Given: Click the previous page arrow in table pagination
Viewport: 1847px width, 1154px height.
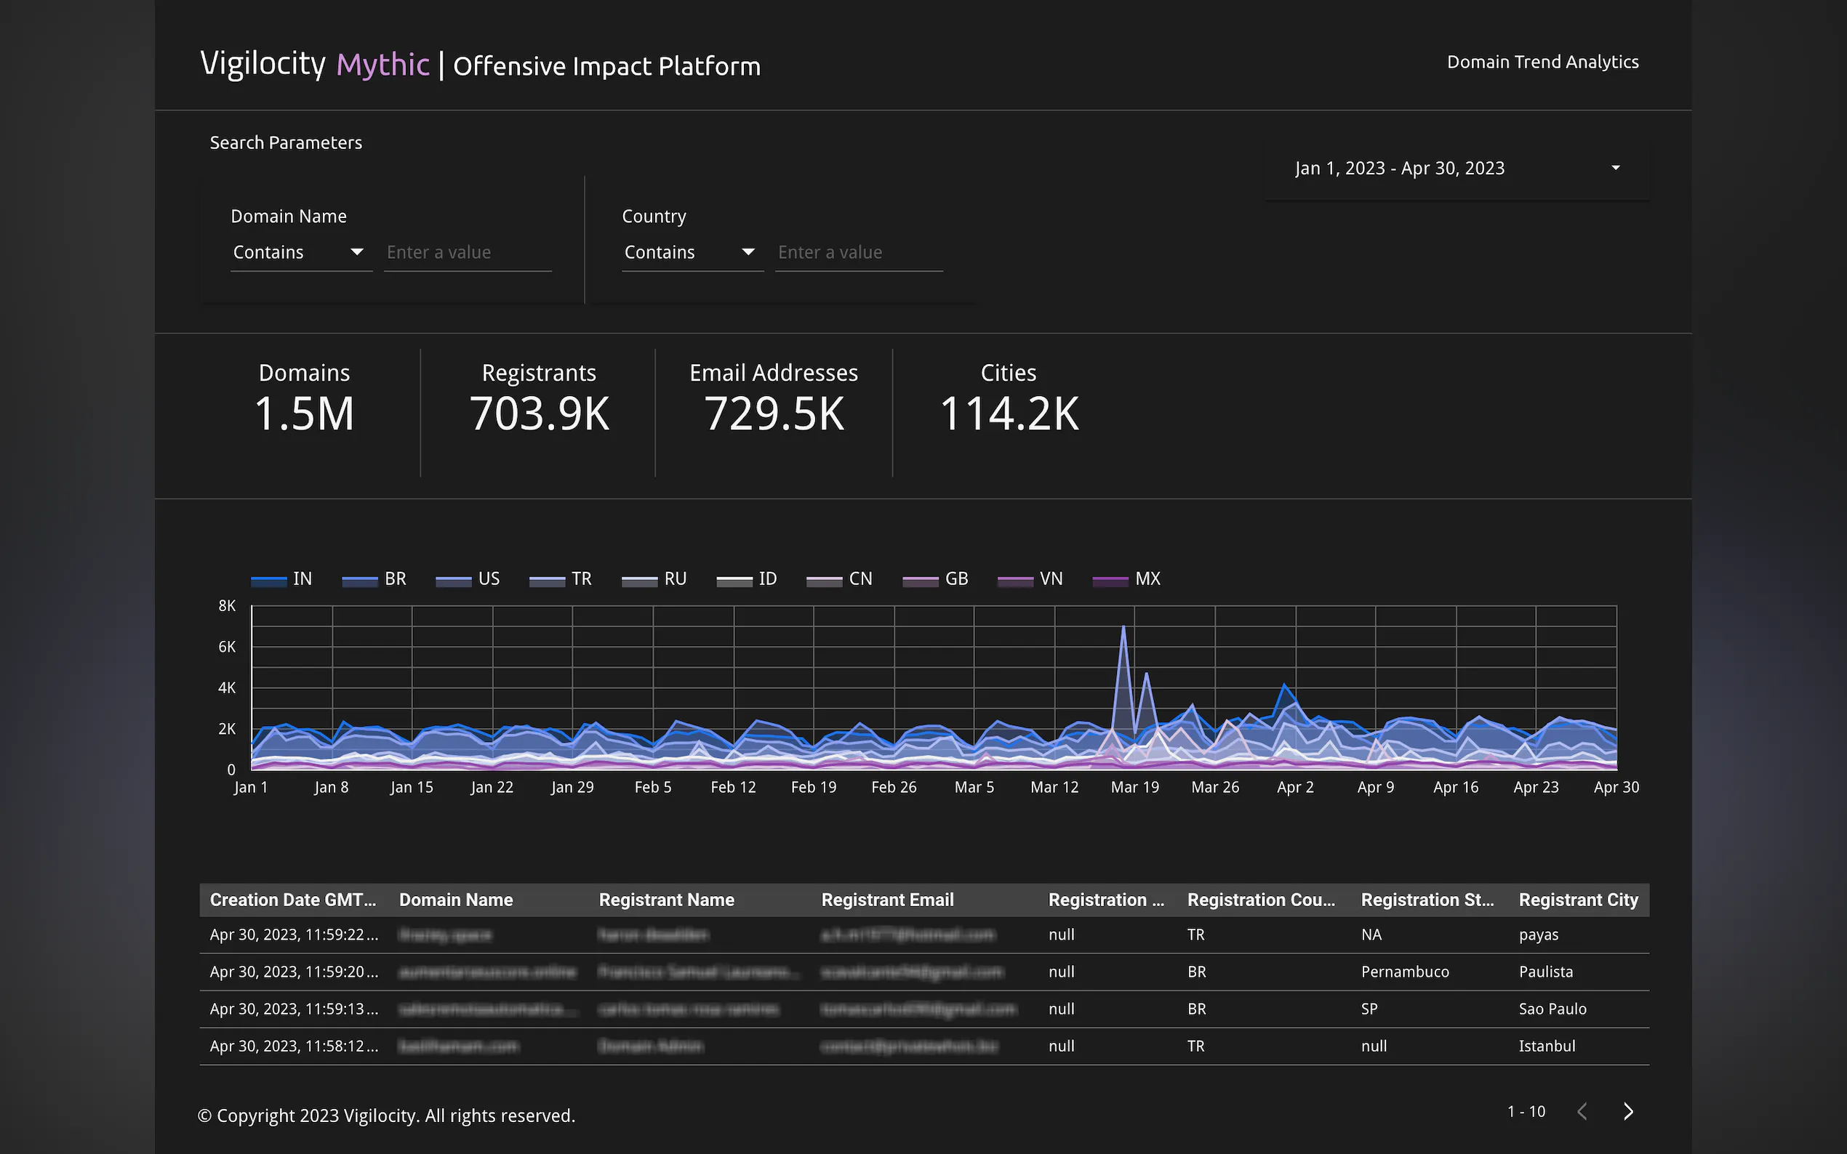Looking at the screenshot, I should 1582,1111.
